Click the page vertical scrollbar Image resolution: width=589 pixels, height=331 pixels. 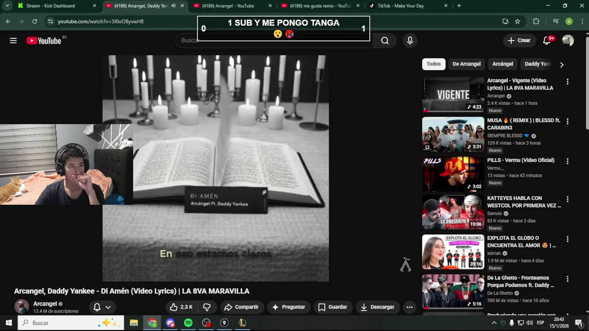click(587, 83)
